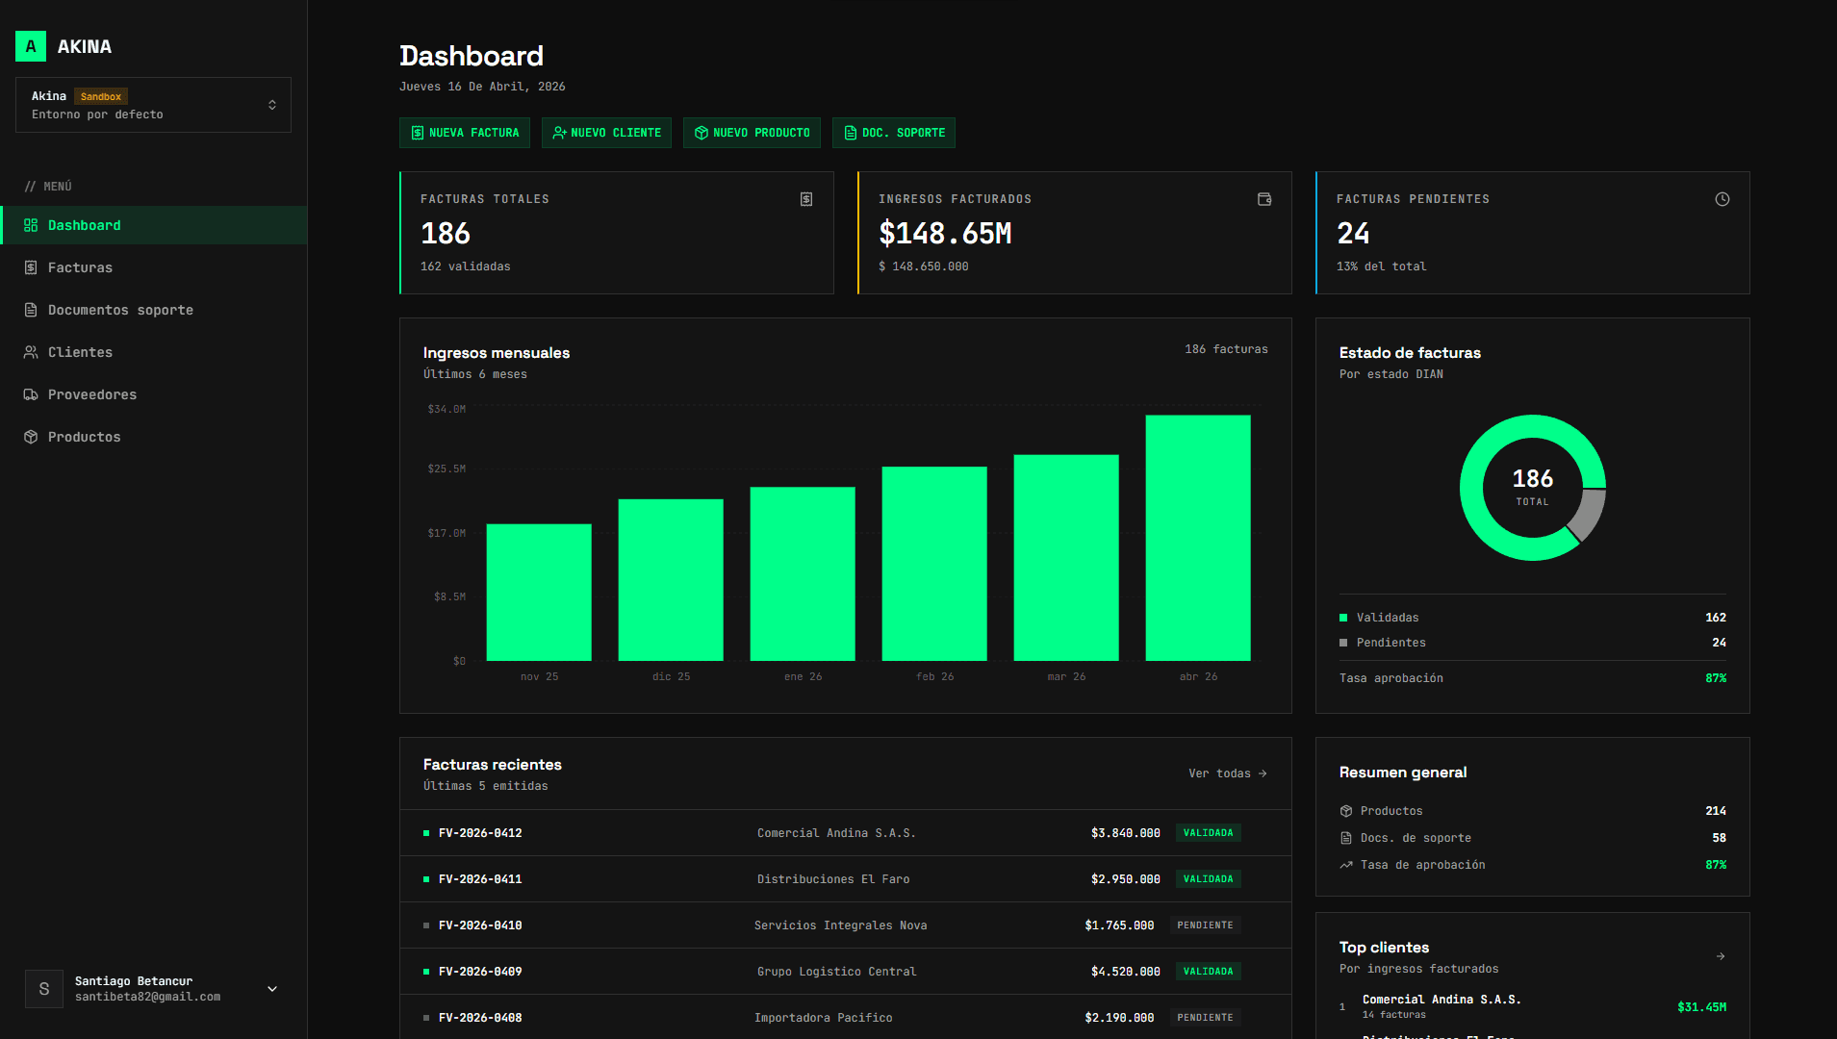This screenshot has width=1837, height=1039.
Task: Click the invoice icon on the Facturas Totales card
Action: tap(806, 199)
